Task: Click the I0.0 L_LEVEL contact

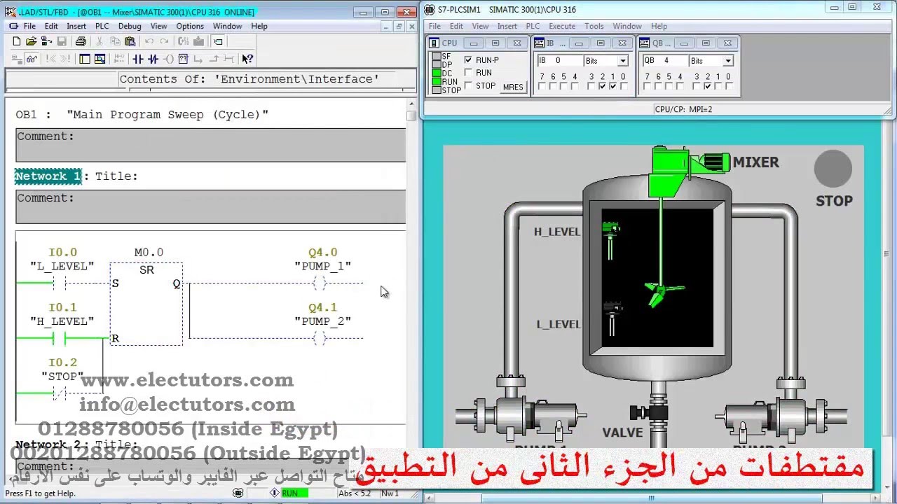Action: coord(60,283)
